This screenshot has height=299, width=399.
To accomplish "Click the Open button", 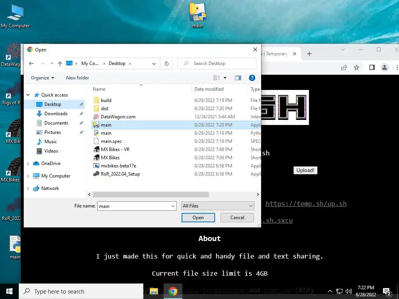I will (198, 218).
